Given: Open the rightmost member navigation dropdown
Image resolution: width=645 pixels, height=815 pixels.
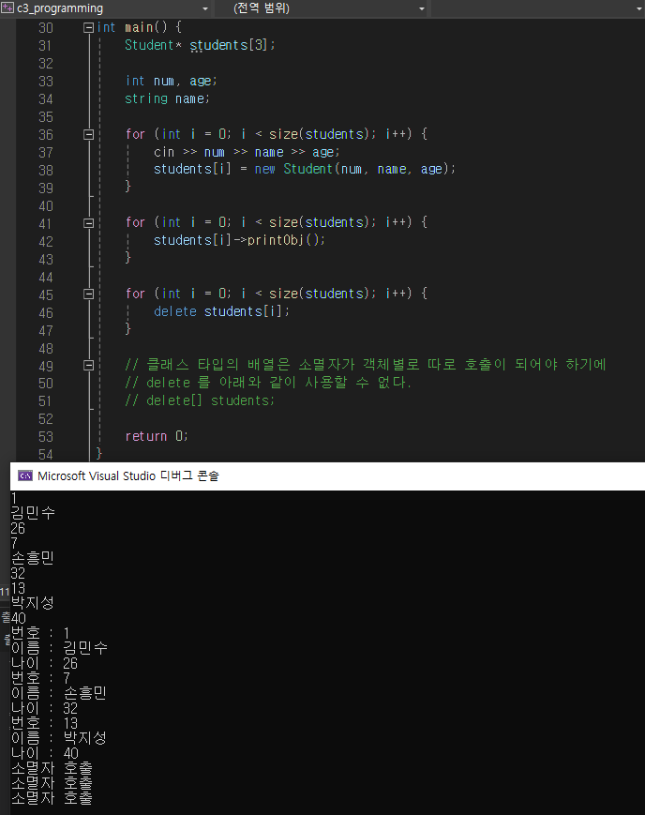Looking at the screenshot, I should click(639, 8).
